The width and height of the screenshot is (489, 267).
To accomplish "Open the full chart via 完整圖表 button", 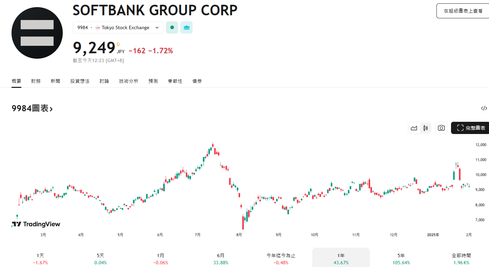I will click(x=470, y=128).
